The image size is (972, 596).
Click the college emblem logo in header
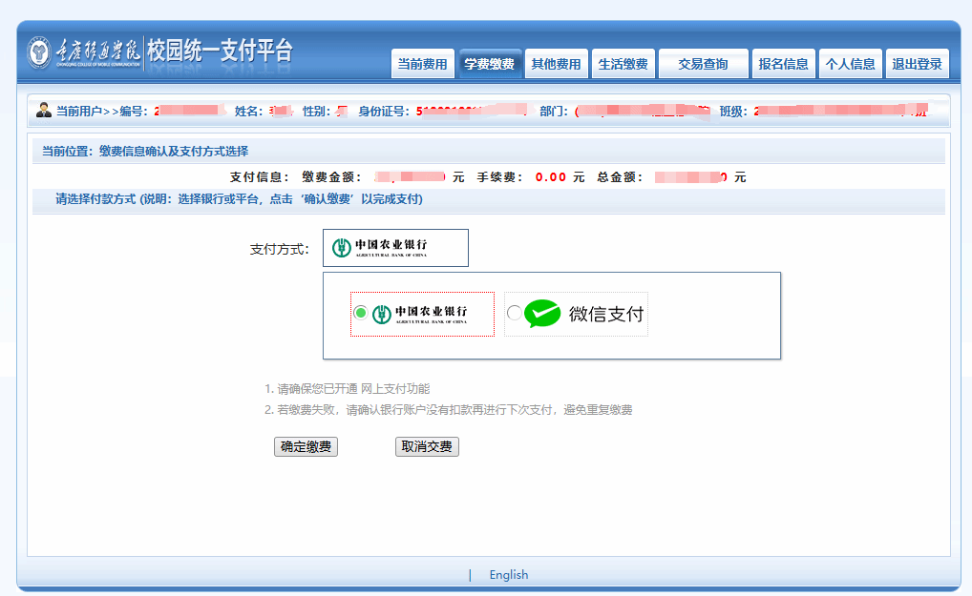[40, 52]
